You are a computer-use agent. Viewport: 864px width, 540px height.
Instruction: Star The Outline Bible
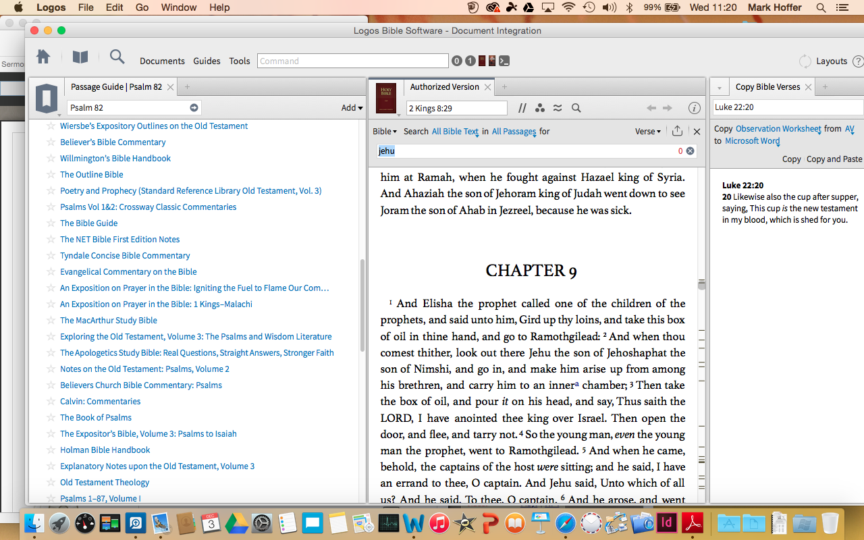[50, 175]
